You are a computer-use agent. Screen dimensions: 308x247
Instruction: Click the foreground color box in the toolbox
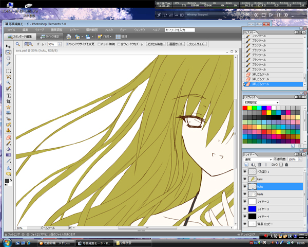coord(7,181)
